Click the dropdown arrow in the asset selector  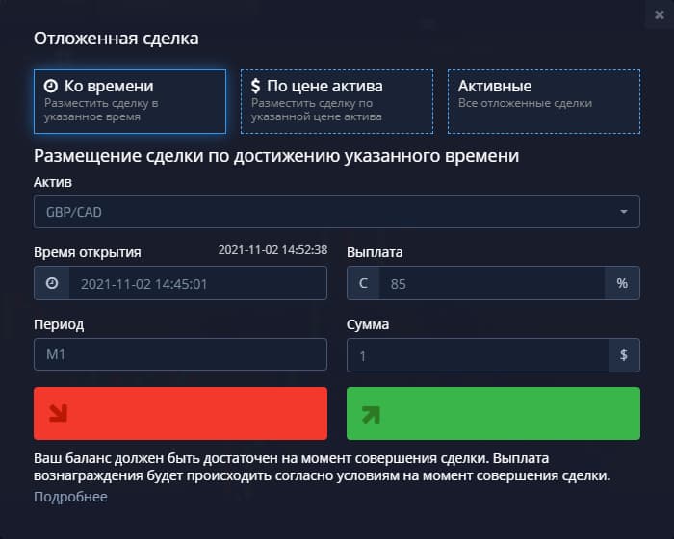click(x=623, y=212)
